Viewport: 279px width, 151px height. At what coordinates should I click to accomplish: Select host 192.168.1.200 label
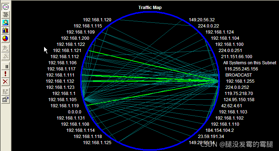pos(75,38)
